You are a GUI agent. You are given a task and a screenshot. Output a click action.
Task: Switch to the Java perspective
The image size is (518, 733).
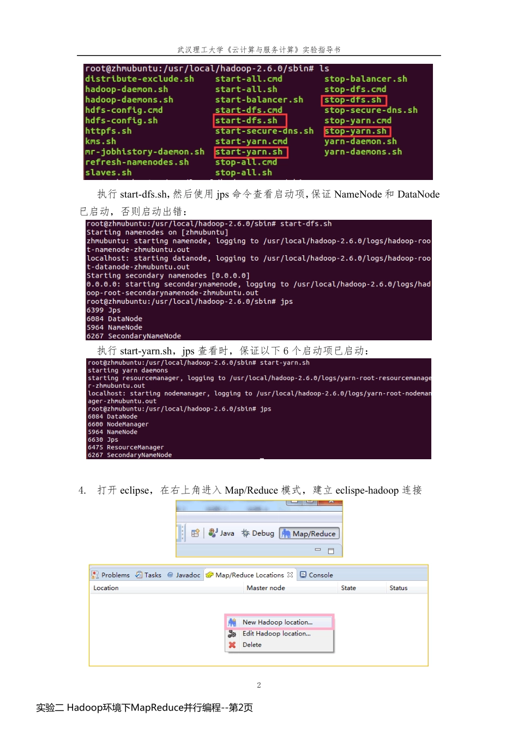tap(221, 533)
